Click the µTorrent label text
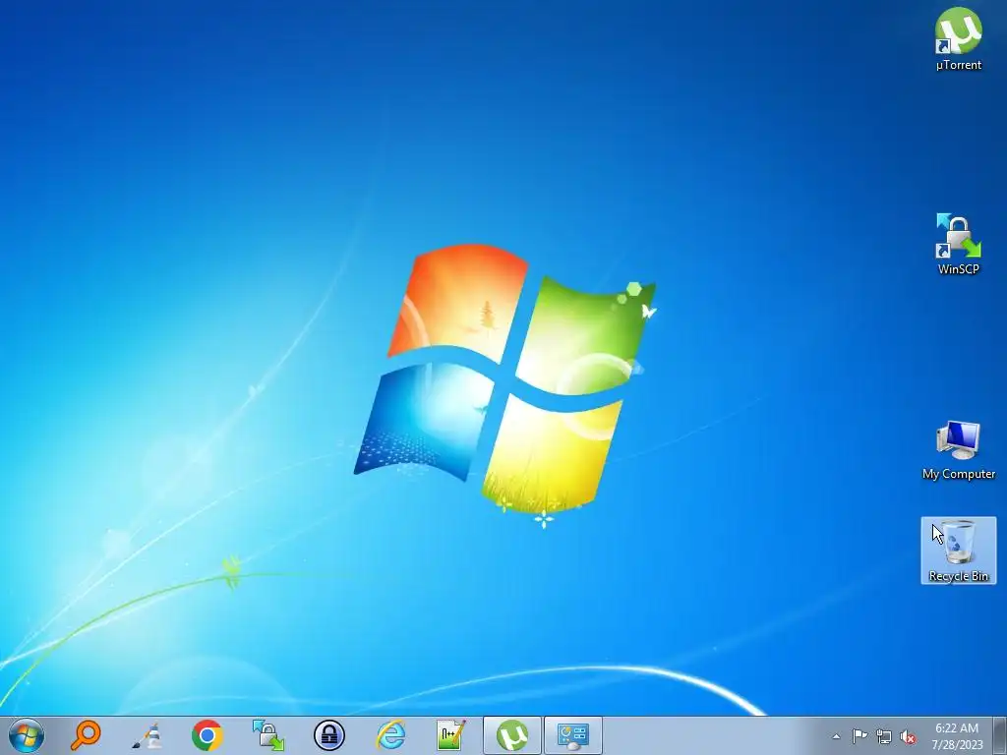The height and width of the screenshot is (755, 1007). 958,65
